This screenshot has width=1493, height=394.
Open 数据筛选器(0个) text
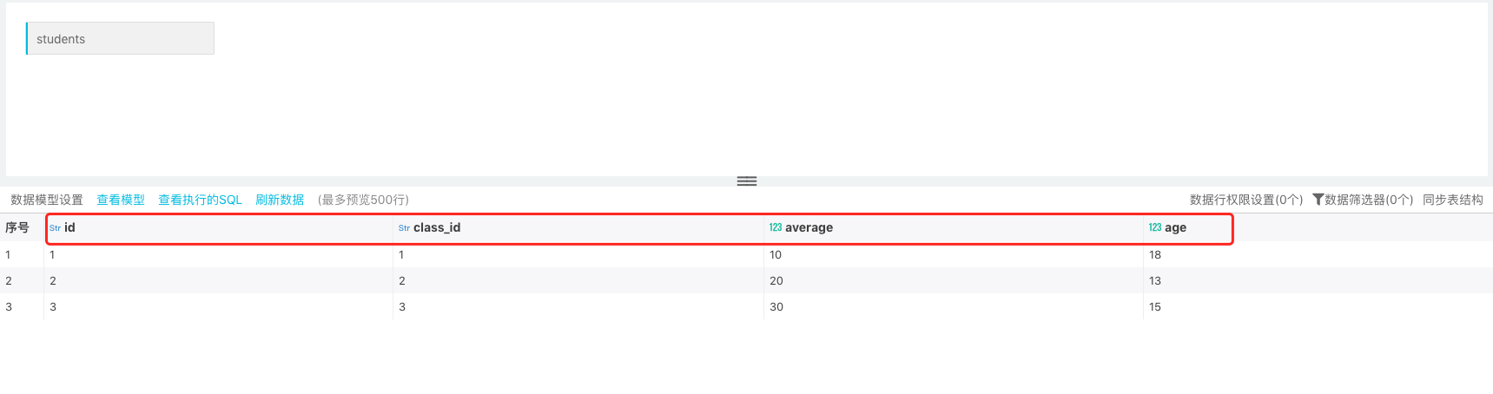point(1369,200)
